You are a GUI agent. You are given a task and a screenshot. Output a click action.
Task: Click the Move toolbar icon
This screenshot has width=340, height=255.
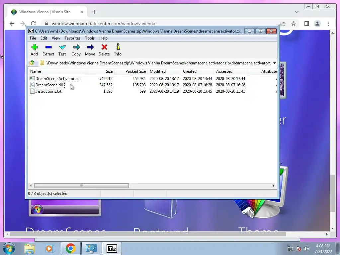[x=90, y=50]
